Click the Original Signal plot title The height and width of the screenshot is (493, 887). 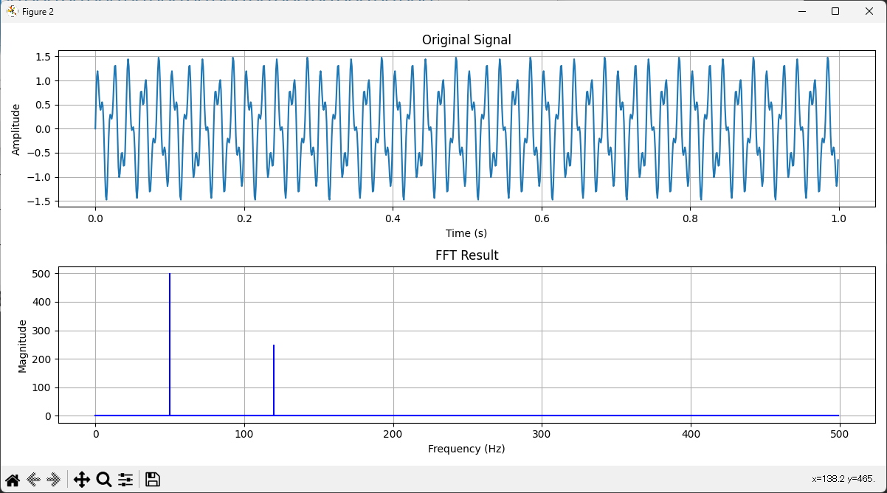[466, 40]
